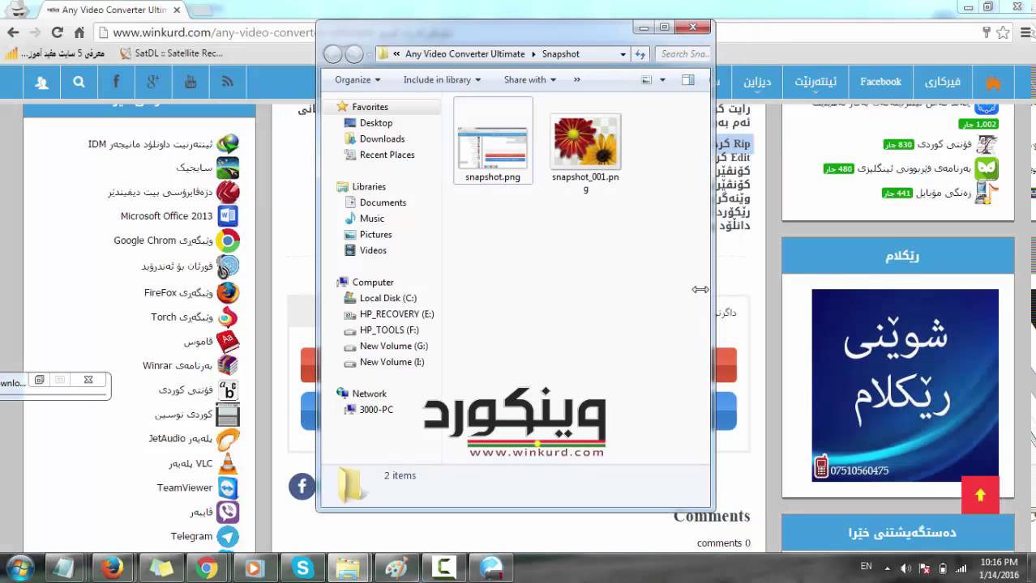The image size is (1036, 583).
Task: Open 3000-PC under Network
Action: 376,410
